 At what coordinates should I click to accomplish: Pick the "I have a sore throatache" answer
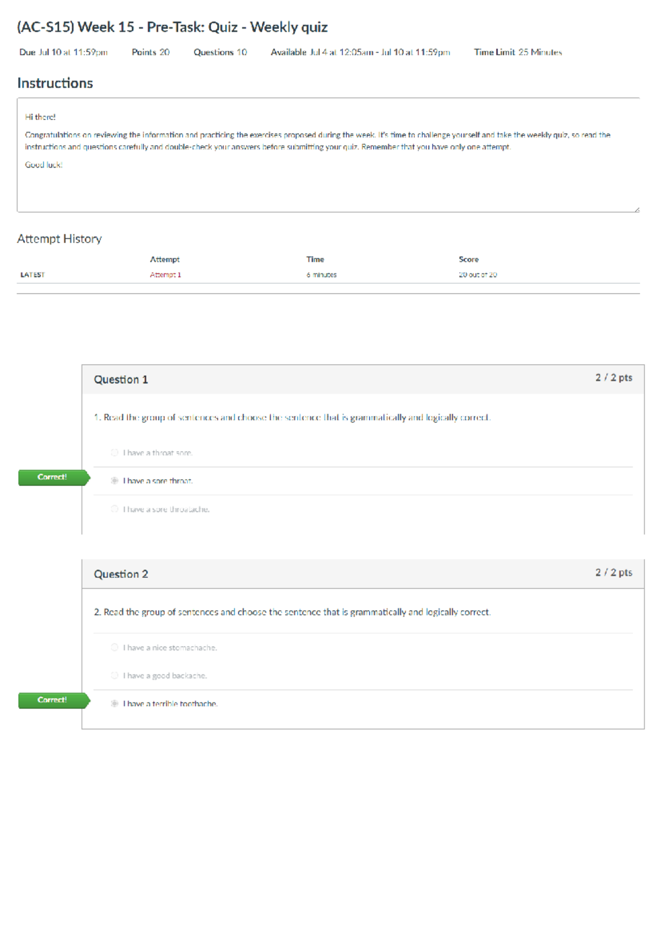pyautogui.click(x=114, y=509)
